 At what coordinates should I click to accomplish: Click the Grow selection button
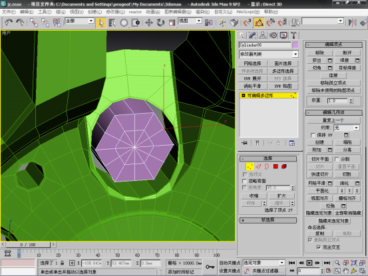(281, 196)
